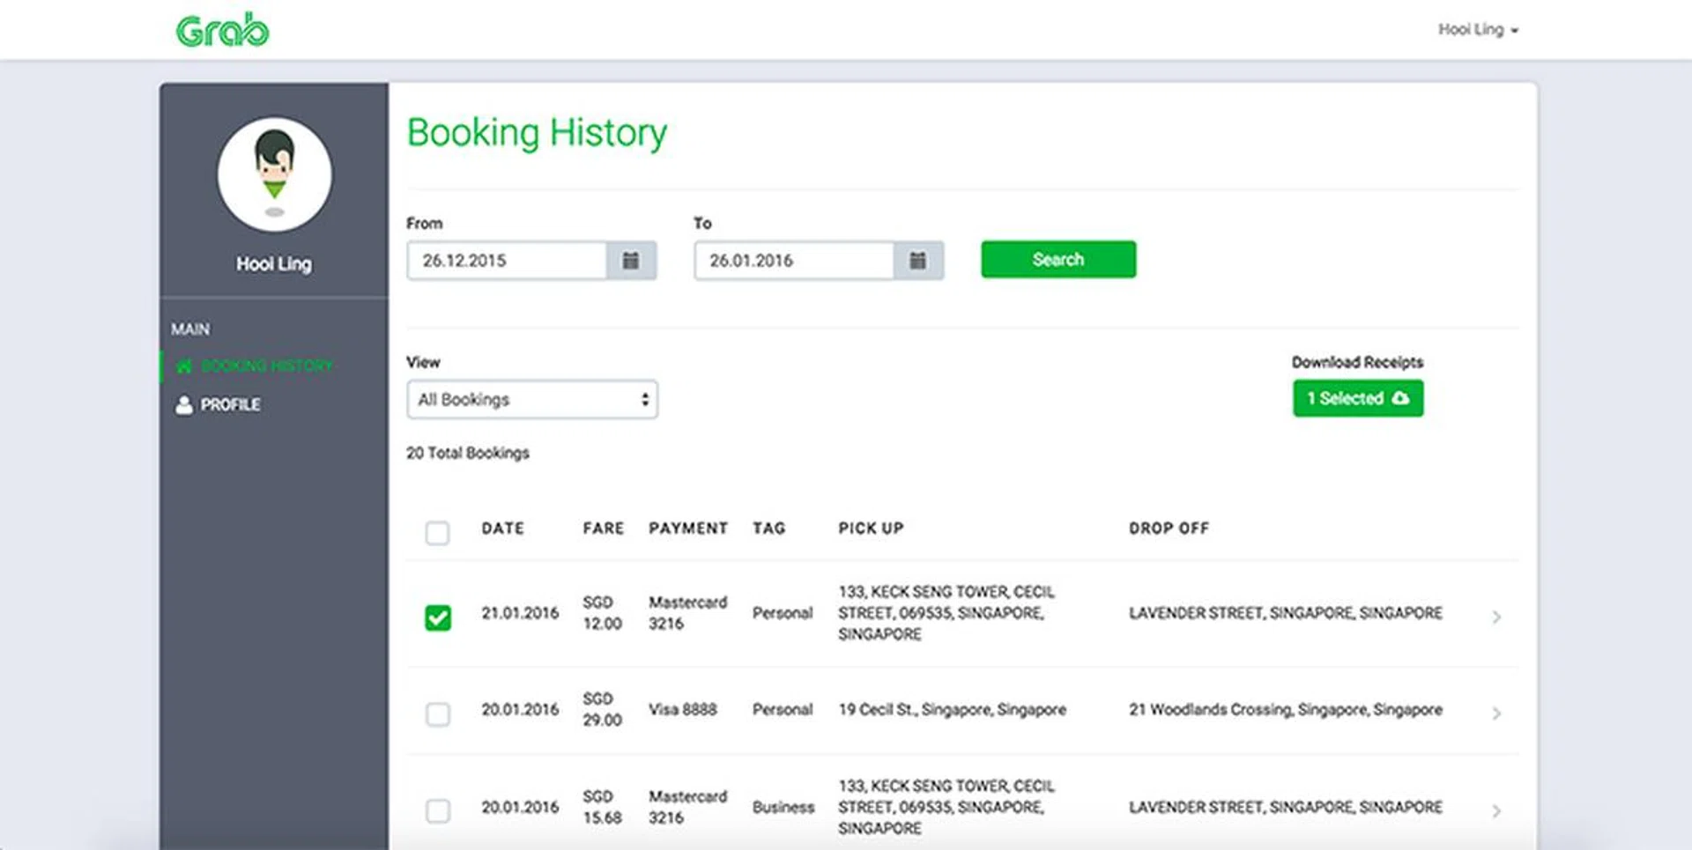Click the chevron on the 21.01.2016 booking row
The height and width of the screenshot is (850, 1692).
[x=1495, y=617]
